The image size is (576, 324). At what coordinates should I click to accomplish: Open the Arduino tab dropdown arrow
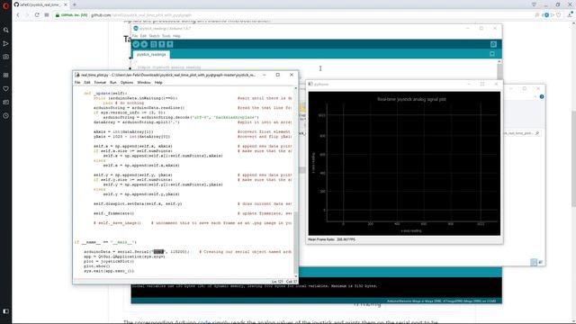492,54
